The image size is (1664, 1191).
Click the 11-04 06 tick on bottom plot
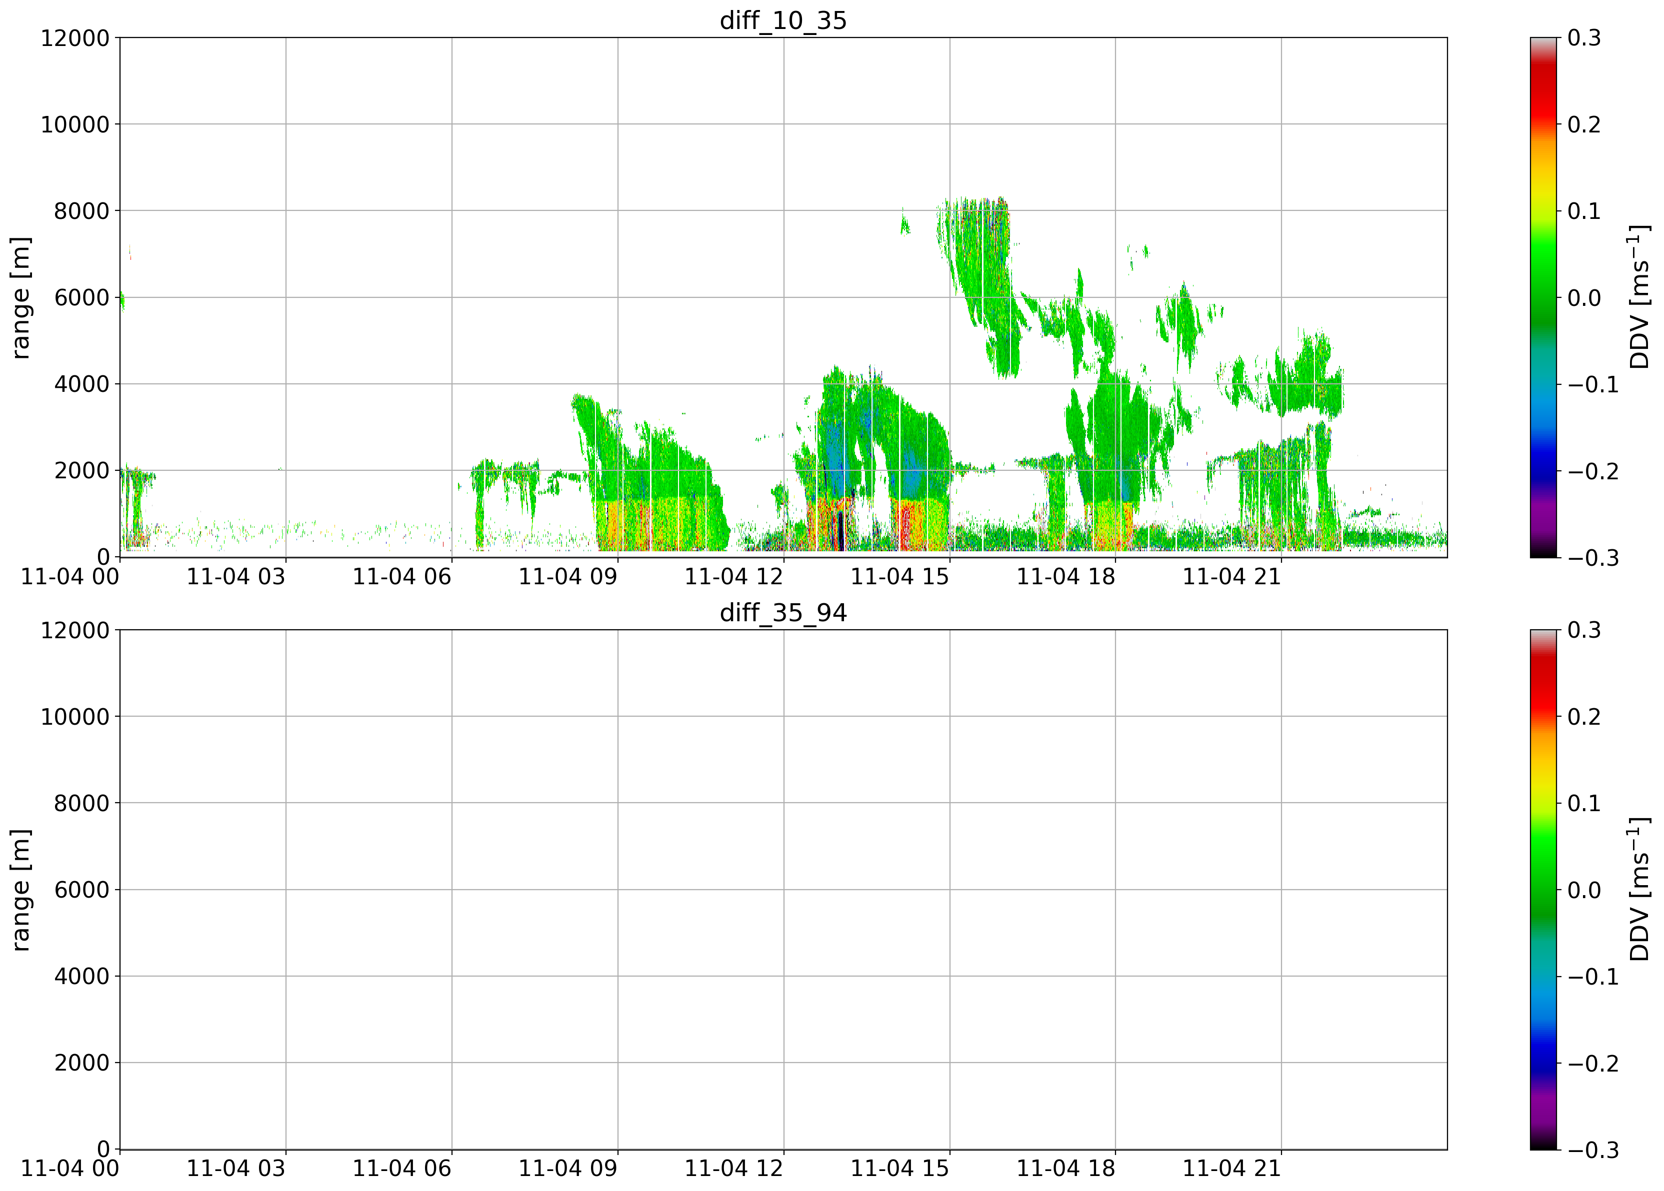point(402,1169)
